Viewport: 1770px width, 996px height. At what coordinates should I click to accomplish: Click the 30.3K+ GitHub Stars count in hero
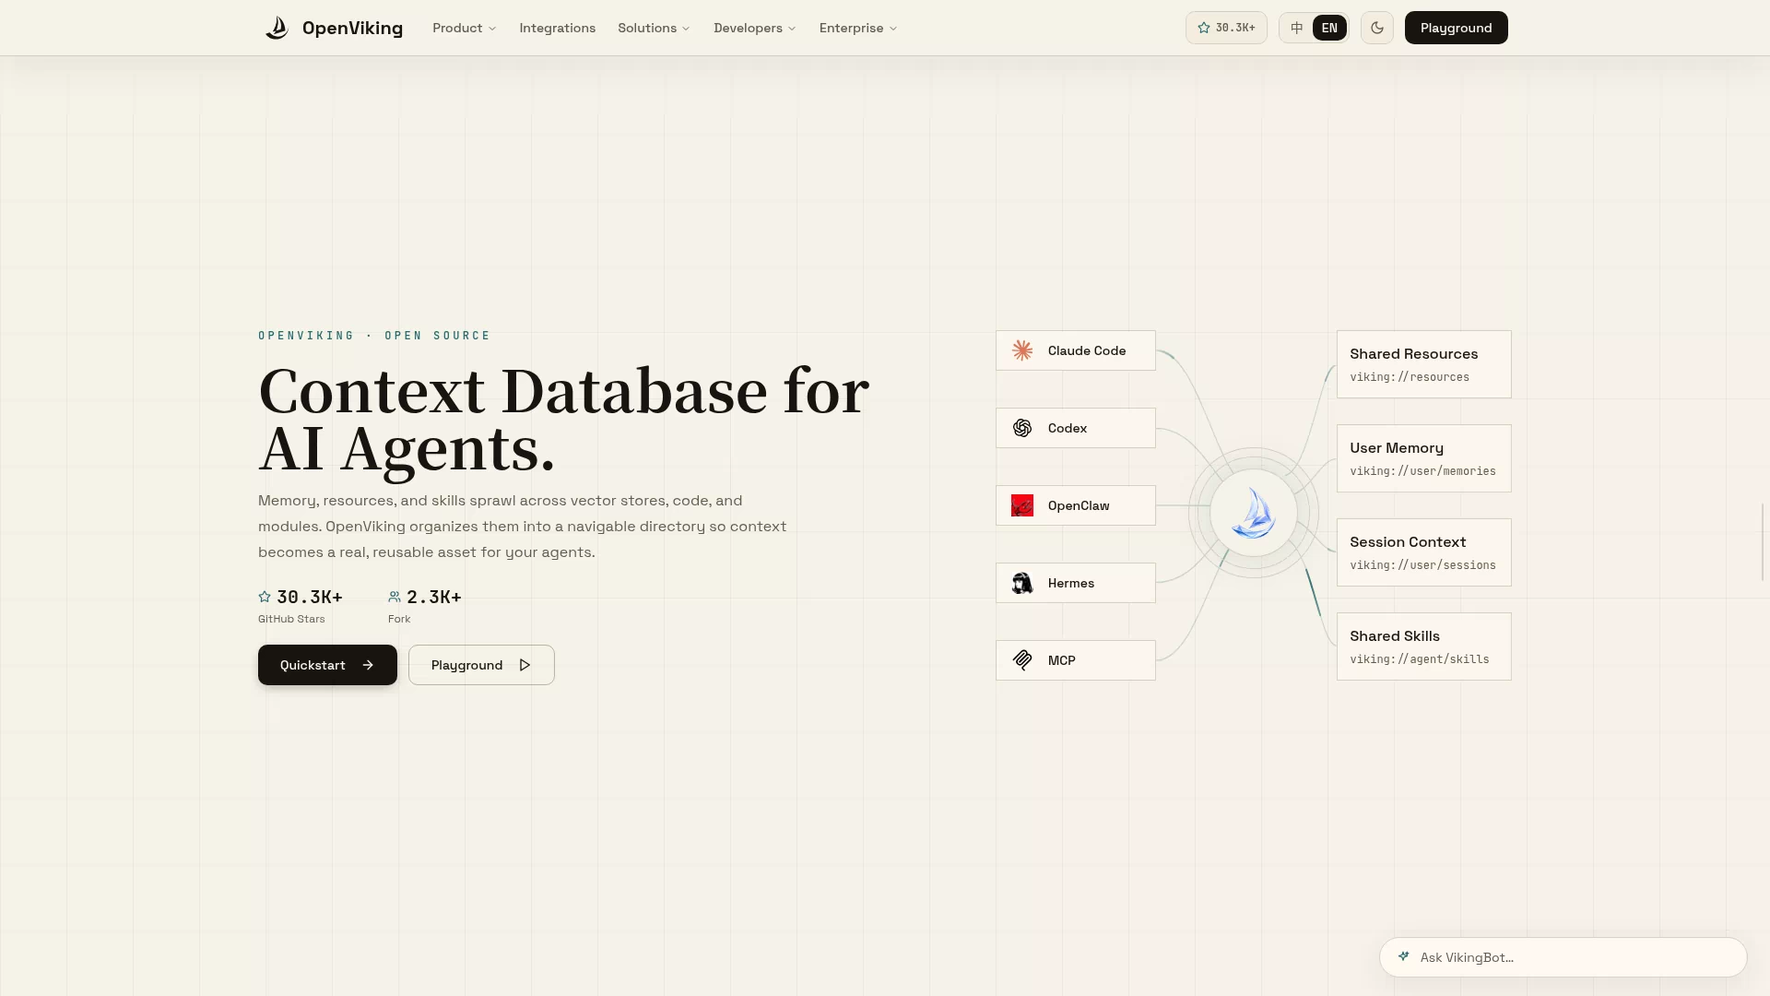(310, 597)
